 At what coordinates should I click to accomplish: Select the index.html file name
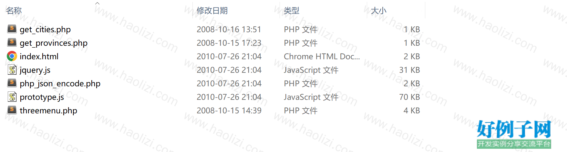39,56
